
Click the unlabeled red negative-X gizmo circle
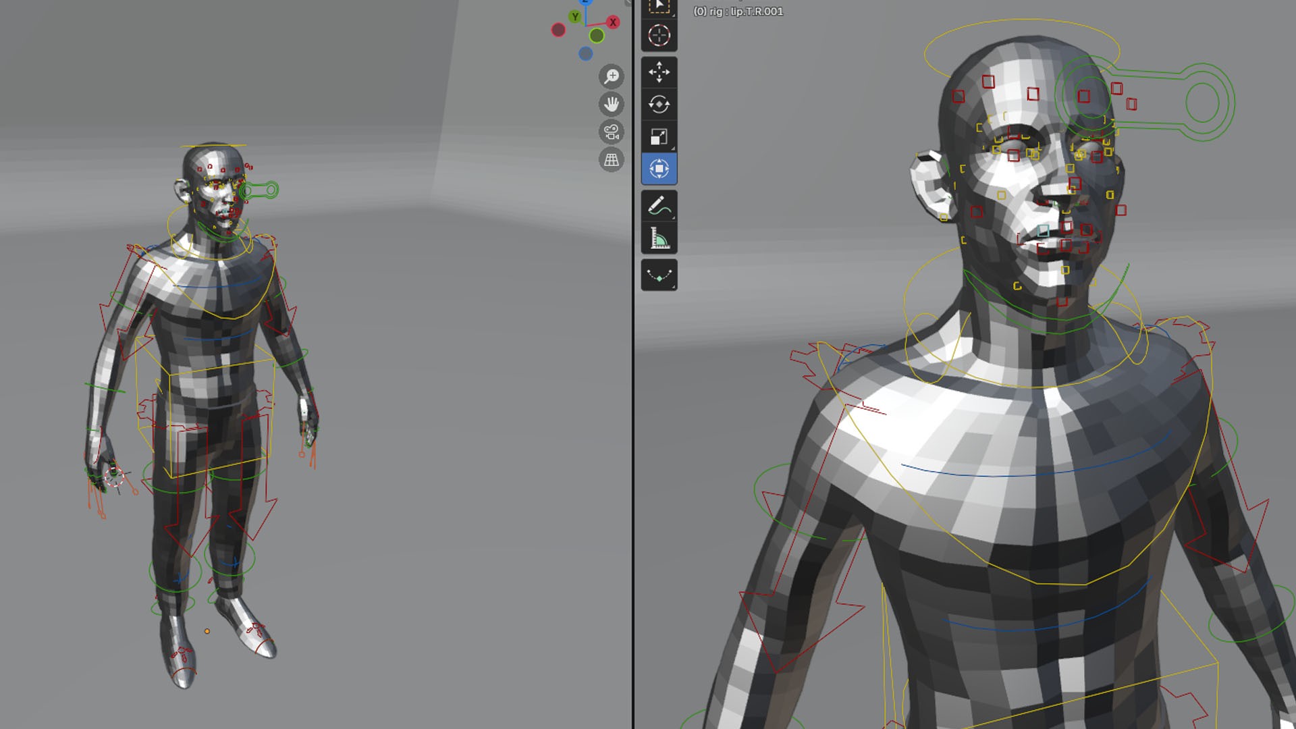558,30
